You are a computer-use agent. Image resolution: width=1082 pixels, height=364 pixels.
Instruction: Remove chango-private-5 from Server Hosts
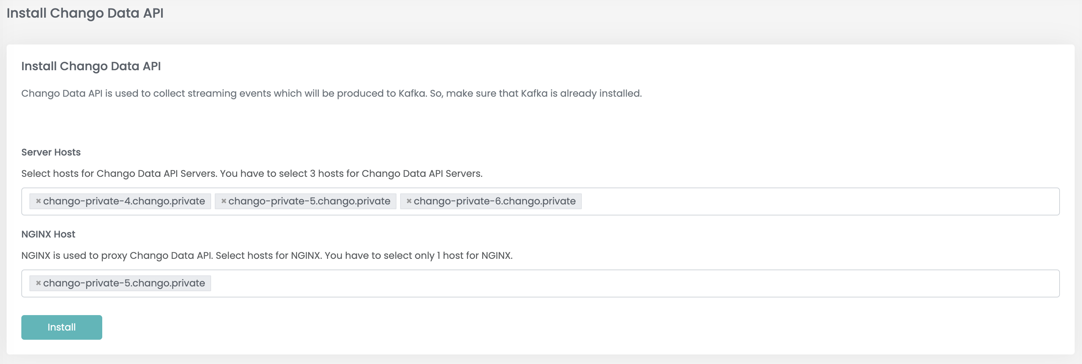(224, 201)
